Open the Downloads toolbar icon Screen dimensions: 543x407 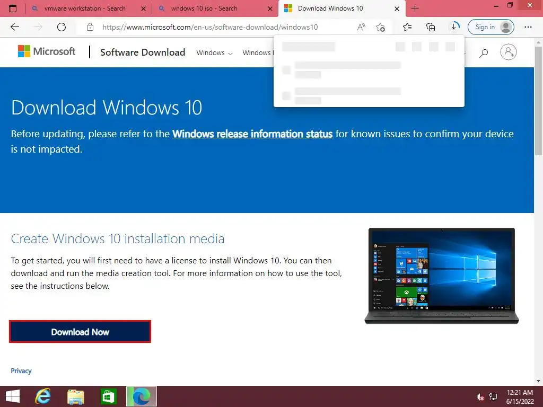tap(454, 26)
